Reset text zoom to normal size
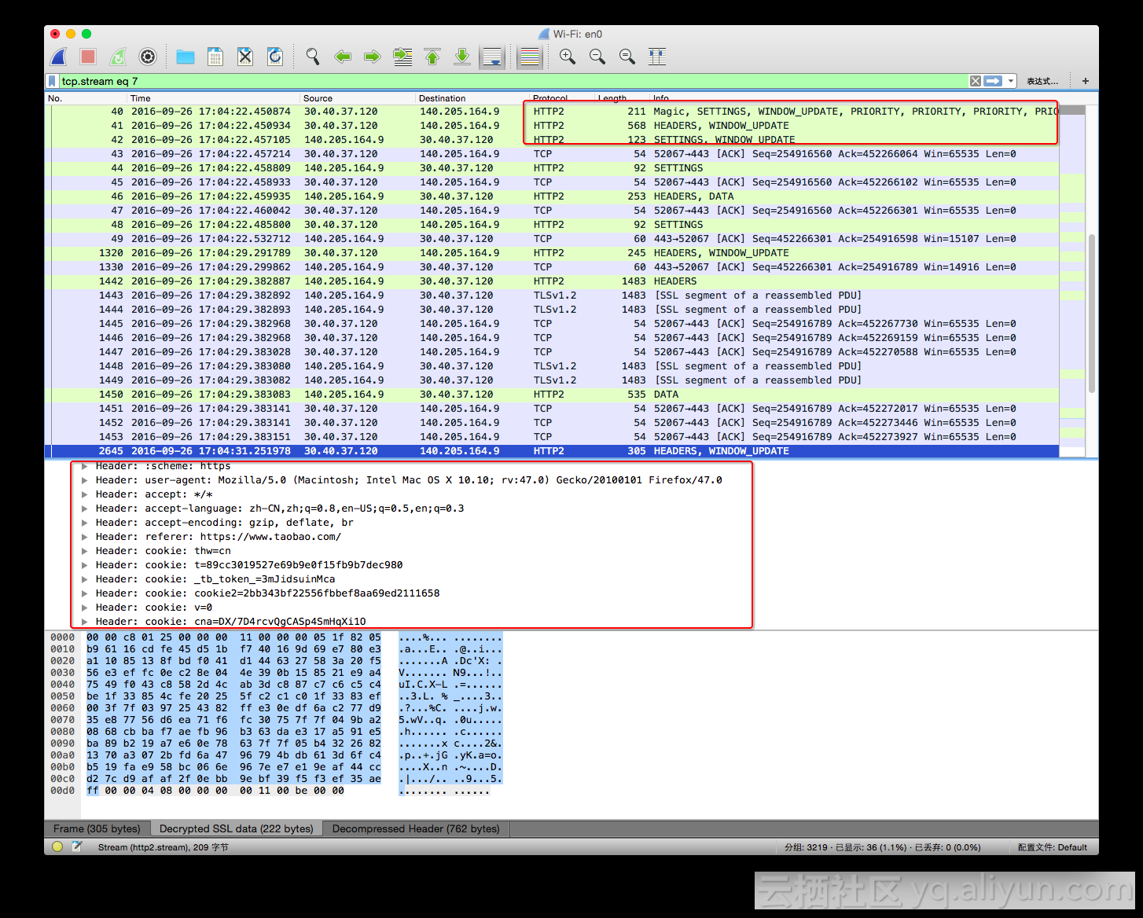This screenshot has width=1143, height=918. coord(627,57)
